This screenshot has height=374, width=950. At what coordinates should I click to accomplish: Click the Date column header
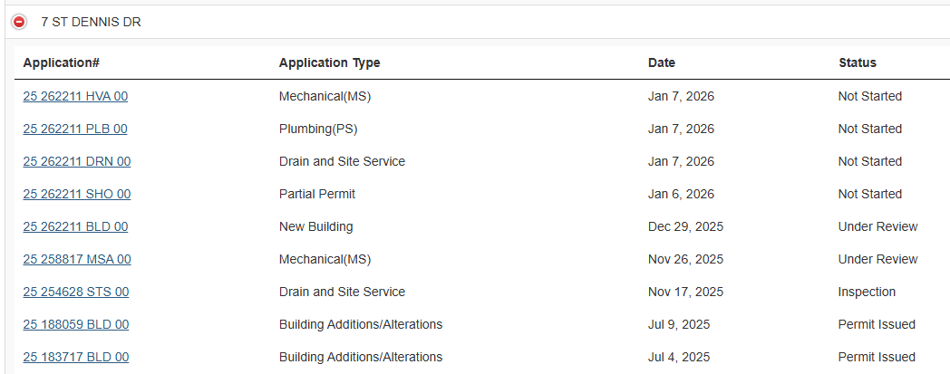click(x=662, y=62)
